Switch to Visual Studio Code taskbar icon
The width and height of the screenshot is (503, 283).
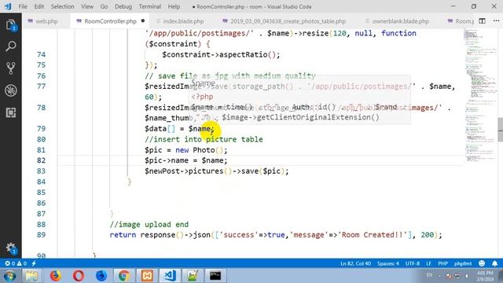pos(170,276)
